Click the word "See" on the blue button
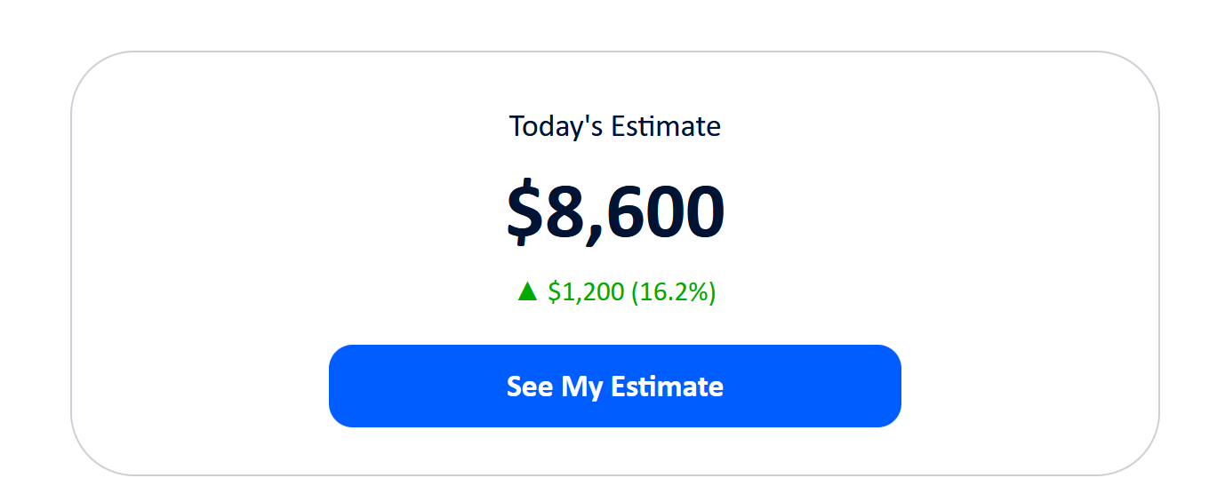 (530, 386)
